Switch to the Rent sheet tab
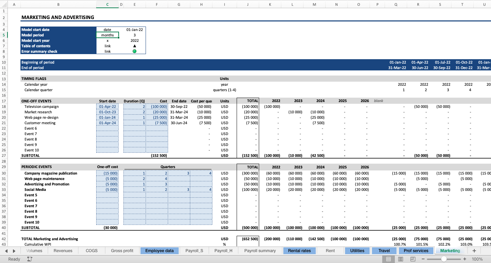 click(x=330, y=251)
